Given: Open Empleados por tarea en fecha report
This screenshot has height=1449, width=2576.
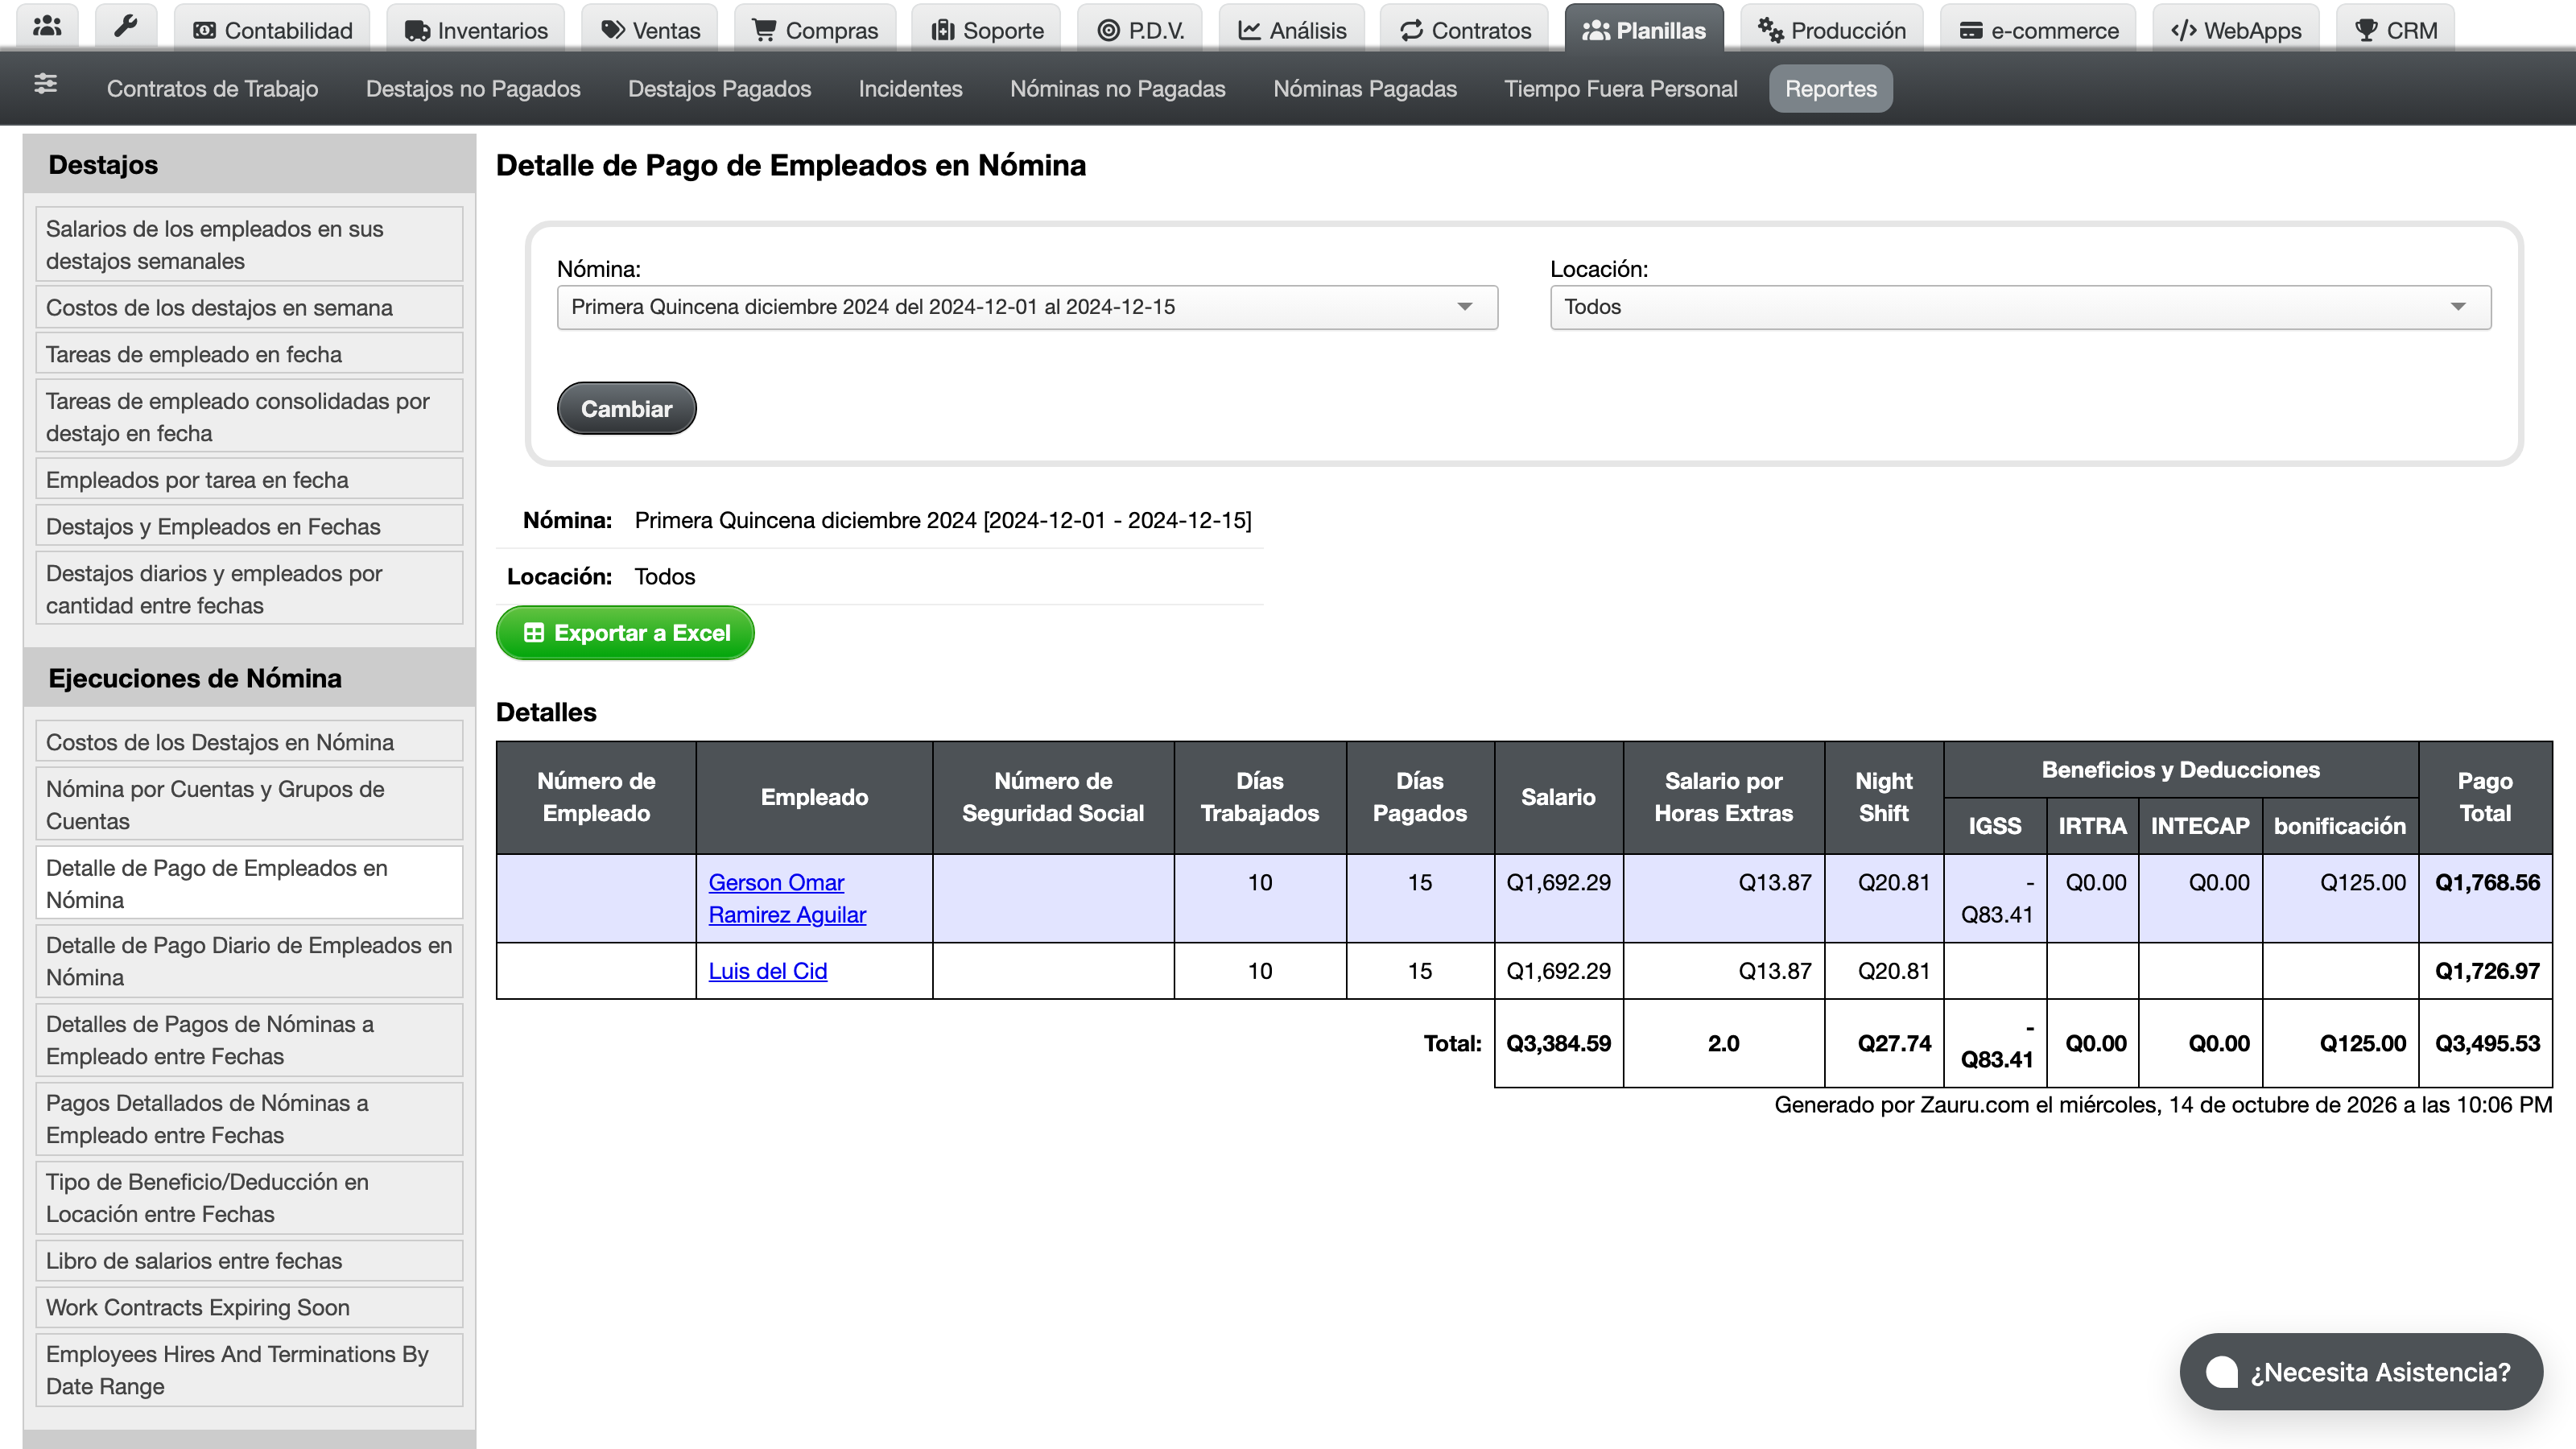Looking at the screenshot, I should [x=249, y=480].
